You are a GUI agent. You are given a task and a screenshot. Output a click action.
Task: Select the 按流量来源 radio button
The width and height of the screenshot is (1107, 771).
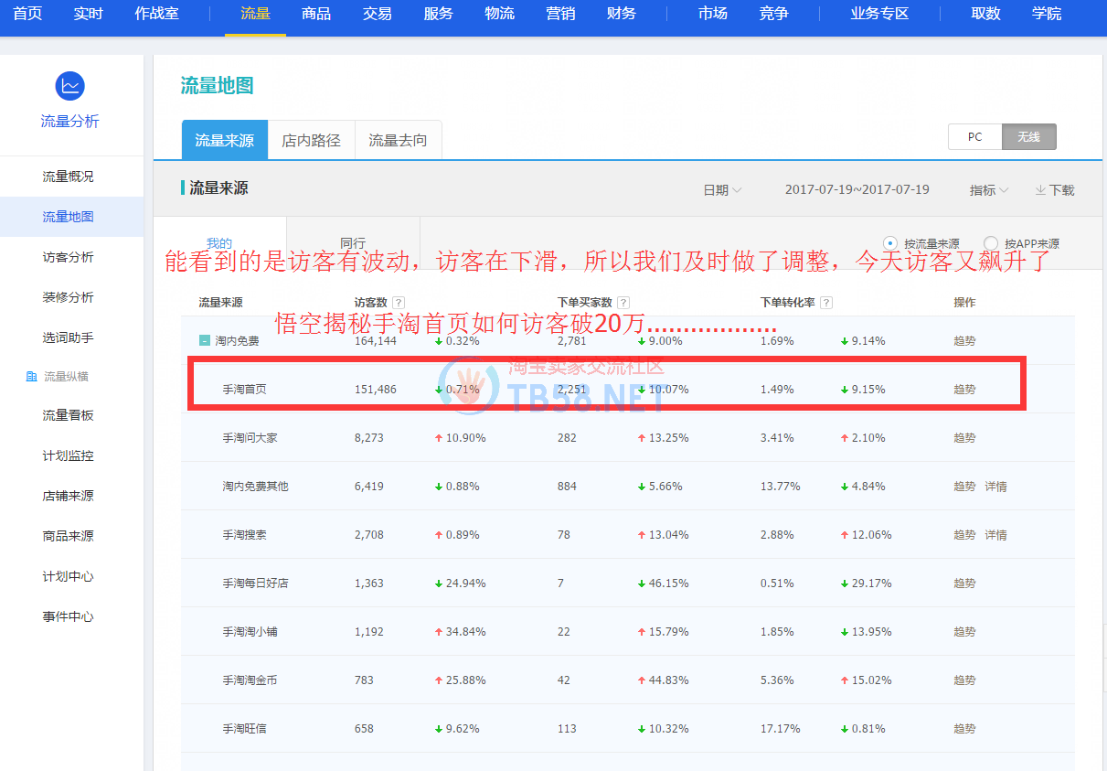point(890,243)
